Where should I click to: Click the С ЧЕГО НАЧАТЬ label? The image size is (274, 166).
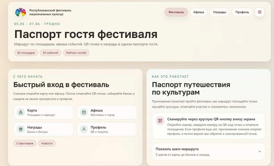point(28,77)
